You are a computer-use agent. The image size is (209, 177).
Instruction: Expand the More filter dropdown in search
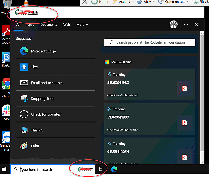point(82,24)
